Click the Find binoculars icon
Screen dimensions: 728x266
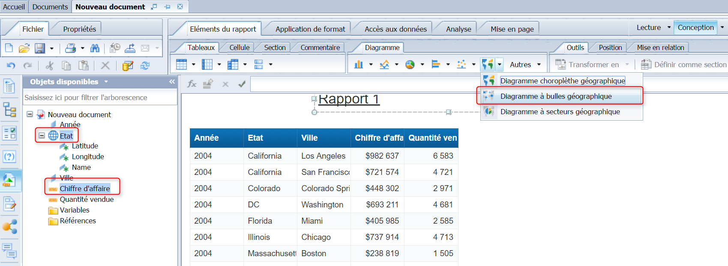point(95,48)
